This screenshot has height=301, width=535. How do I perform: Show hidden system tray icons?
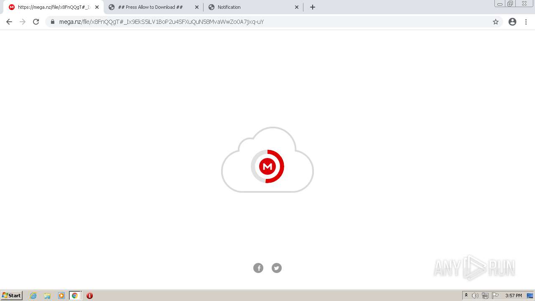point(466,296)
